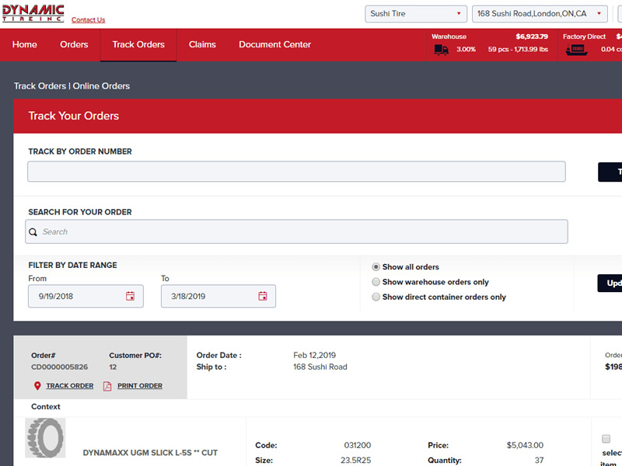Click the Track Order map pin icon
Viewport: 622px width, 466px height.
coord(37,385)
